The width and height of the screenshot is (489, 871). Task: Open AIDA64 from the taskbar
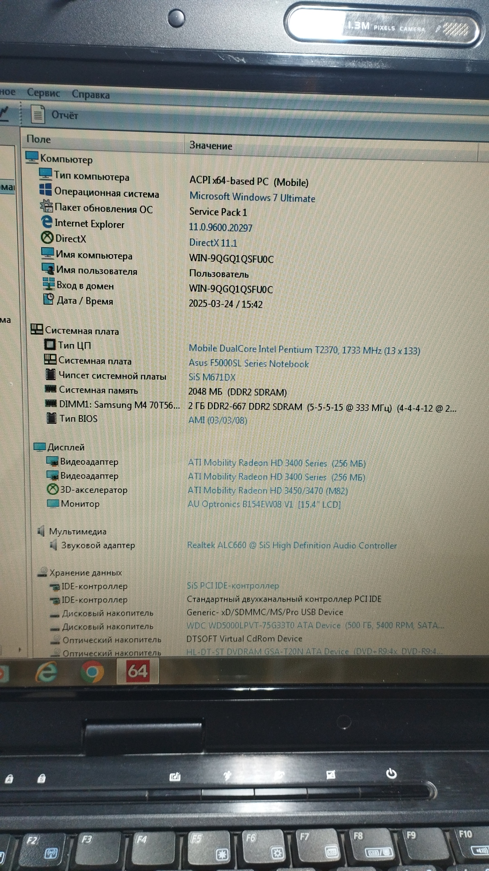point(138,671)
